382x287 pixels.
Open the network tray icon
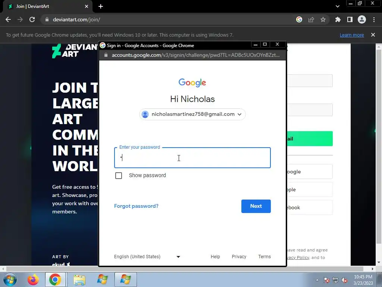(x=335, y=280)
